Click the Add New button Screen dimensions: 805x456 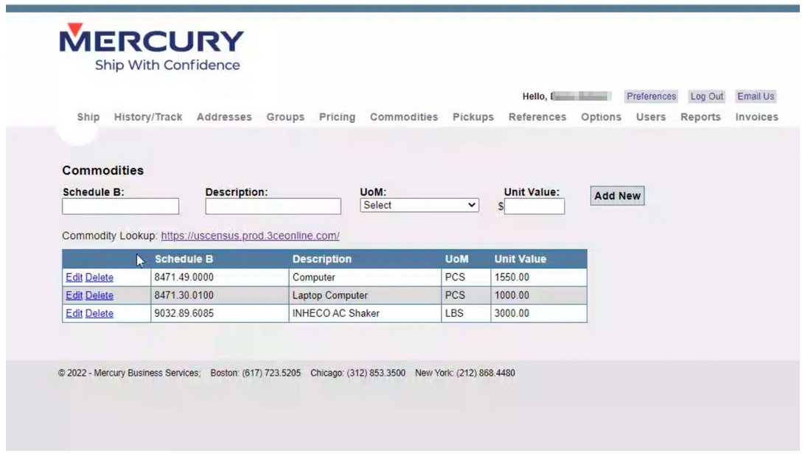tap(617, 196)
